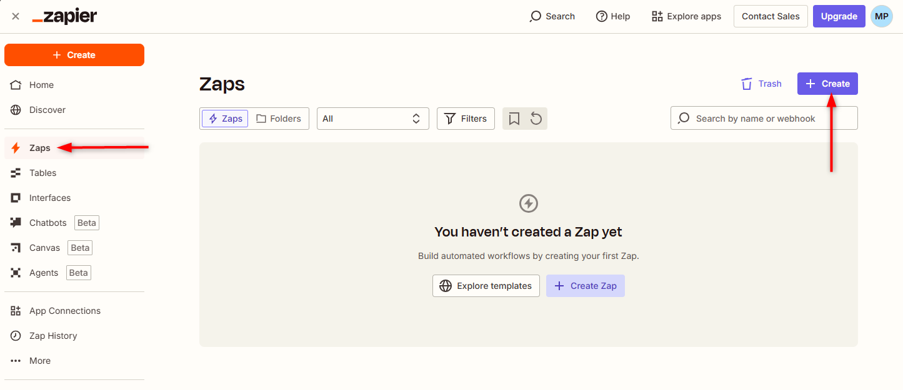The height and width of the screenshot is (390, 903).
Task: Switch to the Zaps view toggle
Action: (x=225, y=119)
